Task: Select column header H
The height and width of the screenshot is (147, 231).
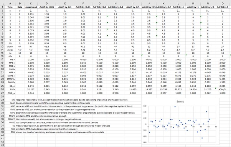Action: tap(115, 3)
